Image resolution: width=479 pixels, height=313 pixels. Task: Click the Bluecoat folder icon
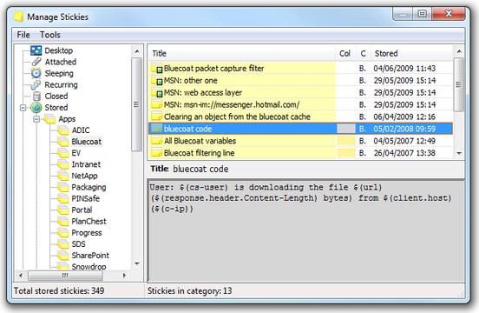[x=63, y=142]
